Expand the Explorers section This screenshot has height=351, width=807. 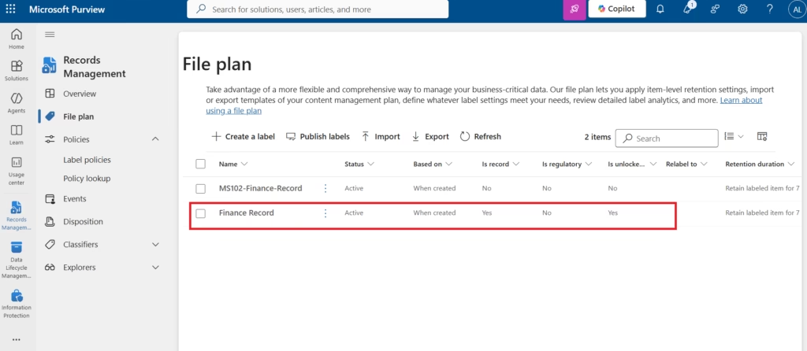[155, 268]
